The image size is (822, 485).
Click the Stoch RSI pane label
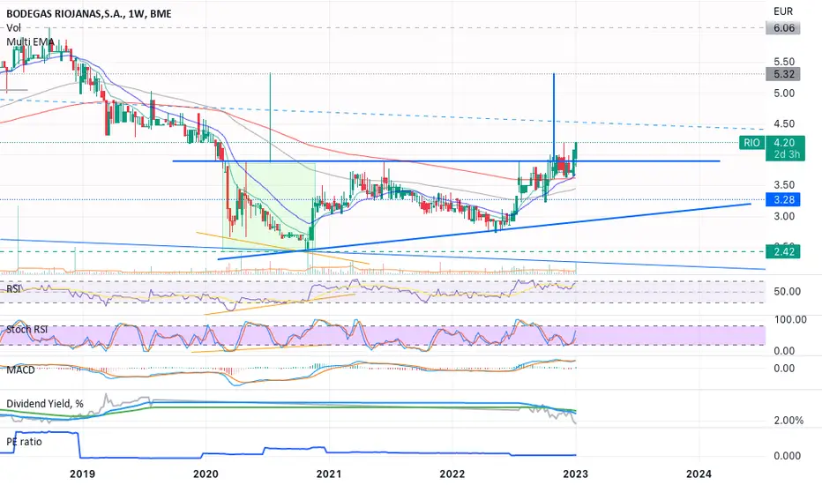point(26,329)
